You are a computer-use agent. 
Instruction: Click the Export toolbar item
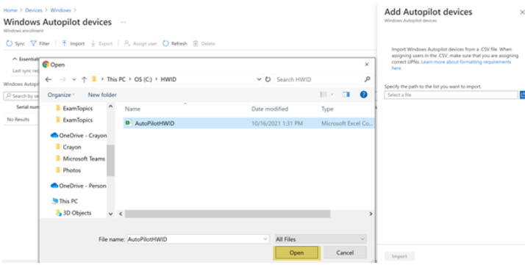click(x=101, y=43)
